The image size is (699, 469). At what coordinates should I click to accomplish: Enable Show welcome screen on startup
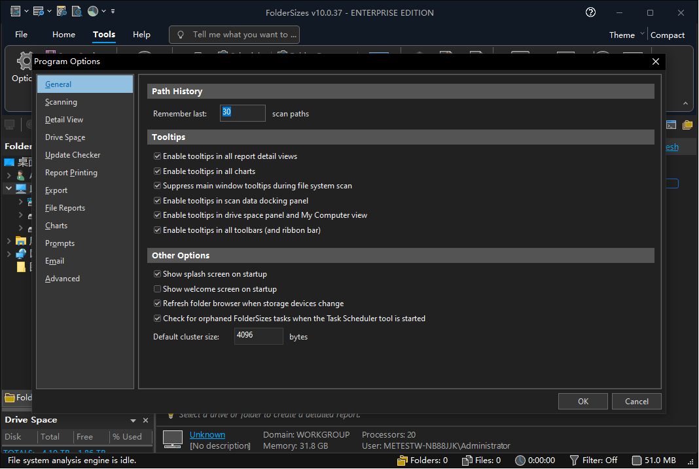[157, 289]
